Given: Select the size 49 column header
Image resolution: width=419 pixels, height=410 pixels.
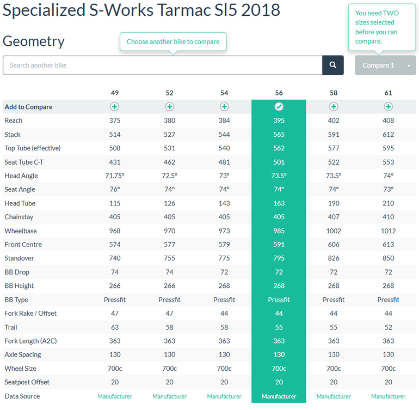Looking at the screenshot, I should 115,93.
